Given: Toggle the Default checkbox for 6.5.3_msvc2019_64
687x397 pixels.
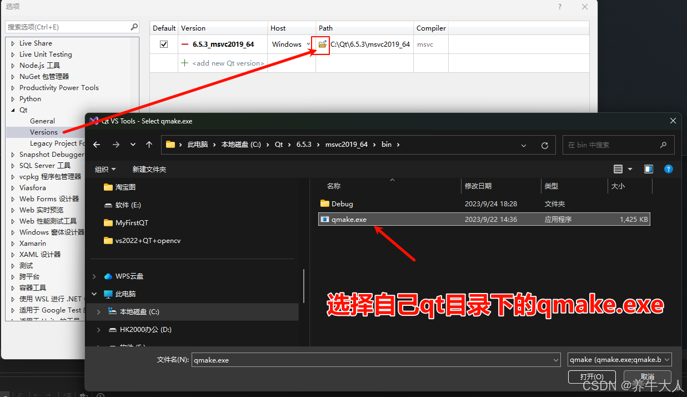Looking at the screenshot, I should (x=164, y=44).
